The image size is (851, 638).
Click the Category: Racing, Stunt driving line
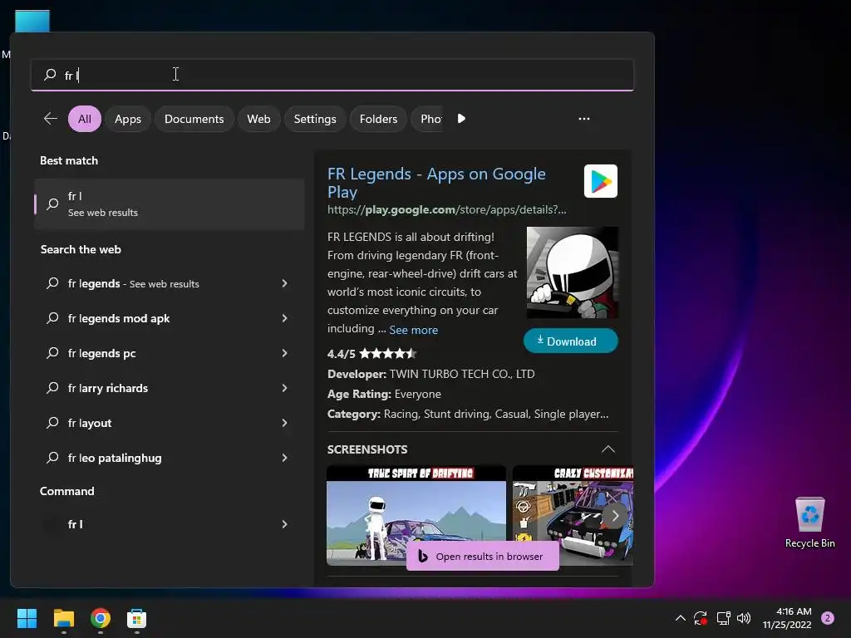pos(468,414)
